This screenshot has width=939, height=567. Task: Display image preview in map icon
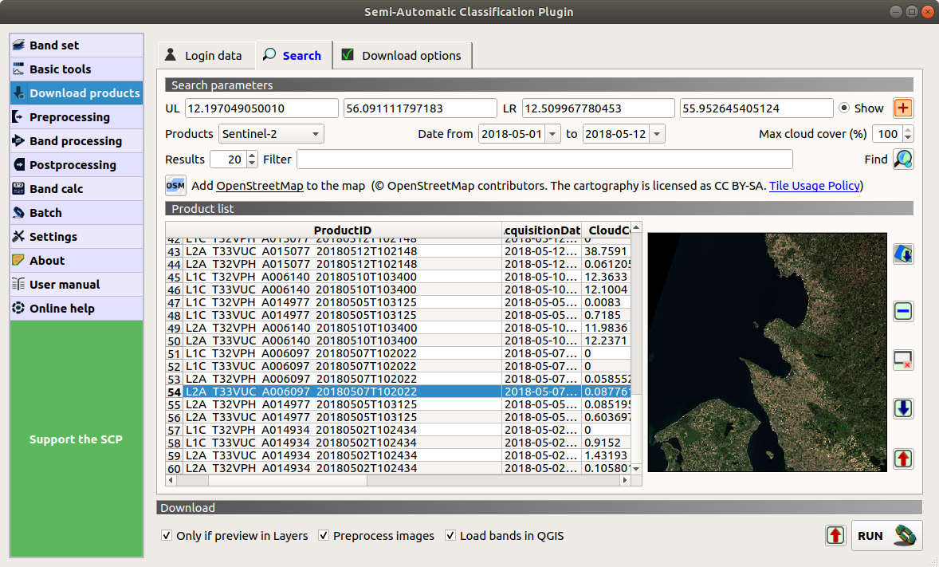click(903, 254)
